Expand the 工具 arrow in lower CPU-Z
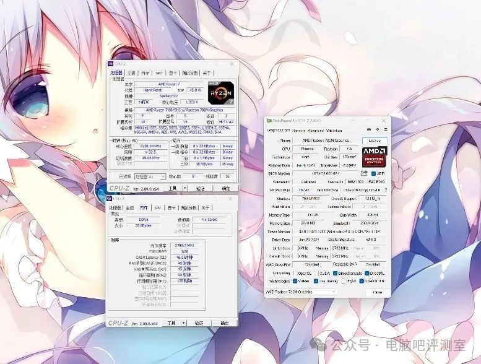The image size is (481, 364). click(183, 323)
